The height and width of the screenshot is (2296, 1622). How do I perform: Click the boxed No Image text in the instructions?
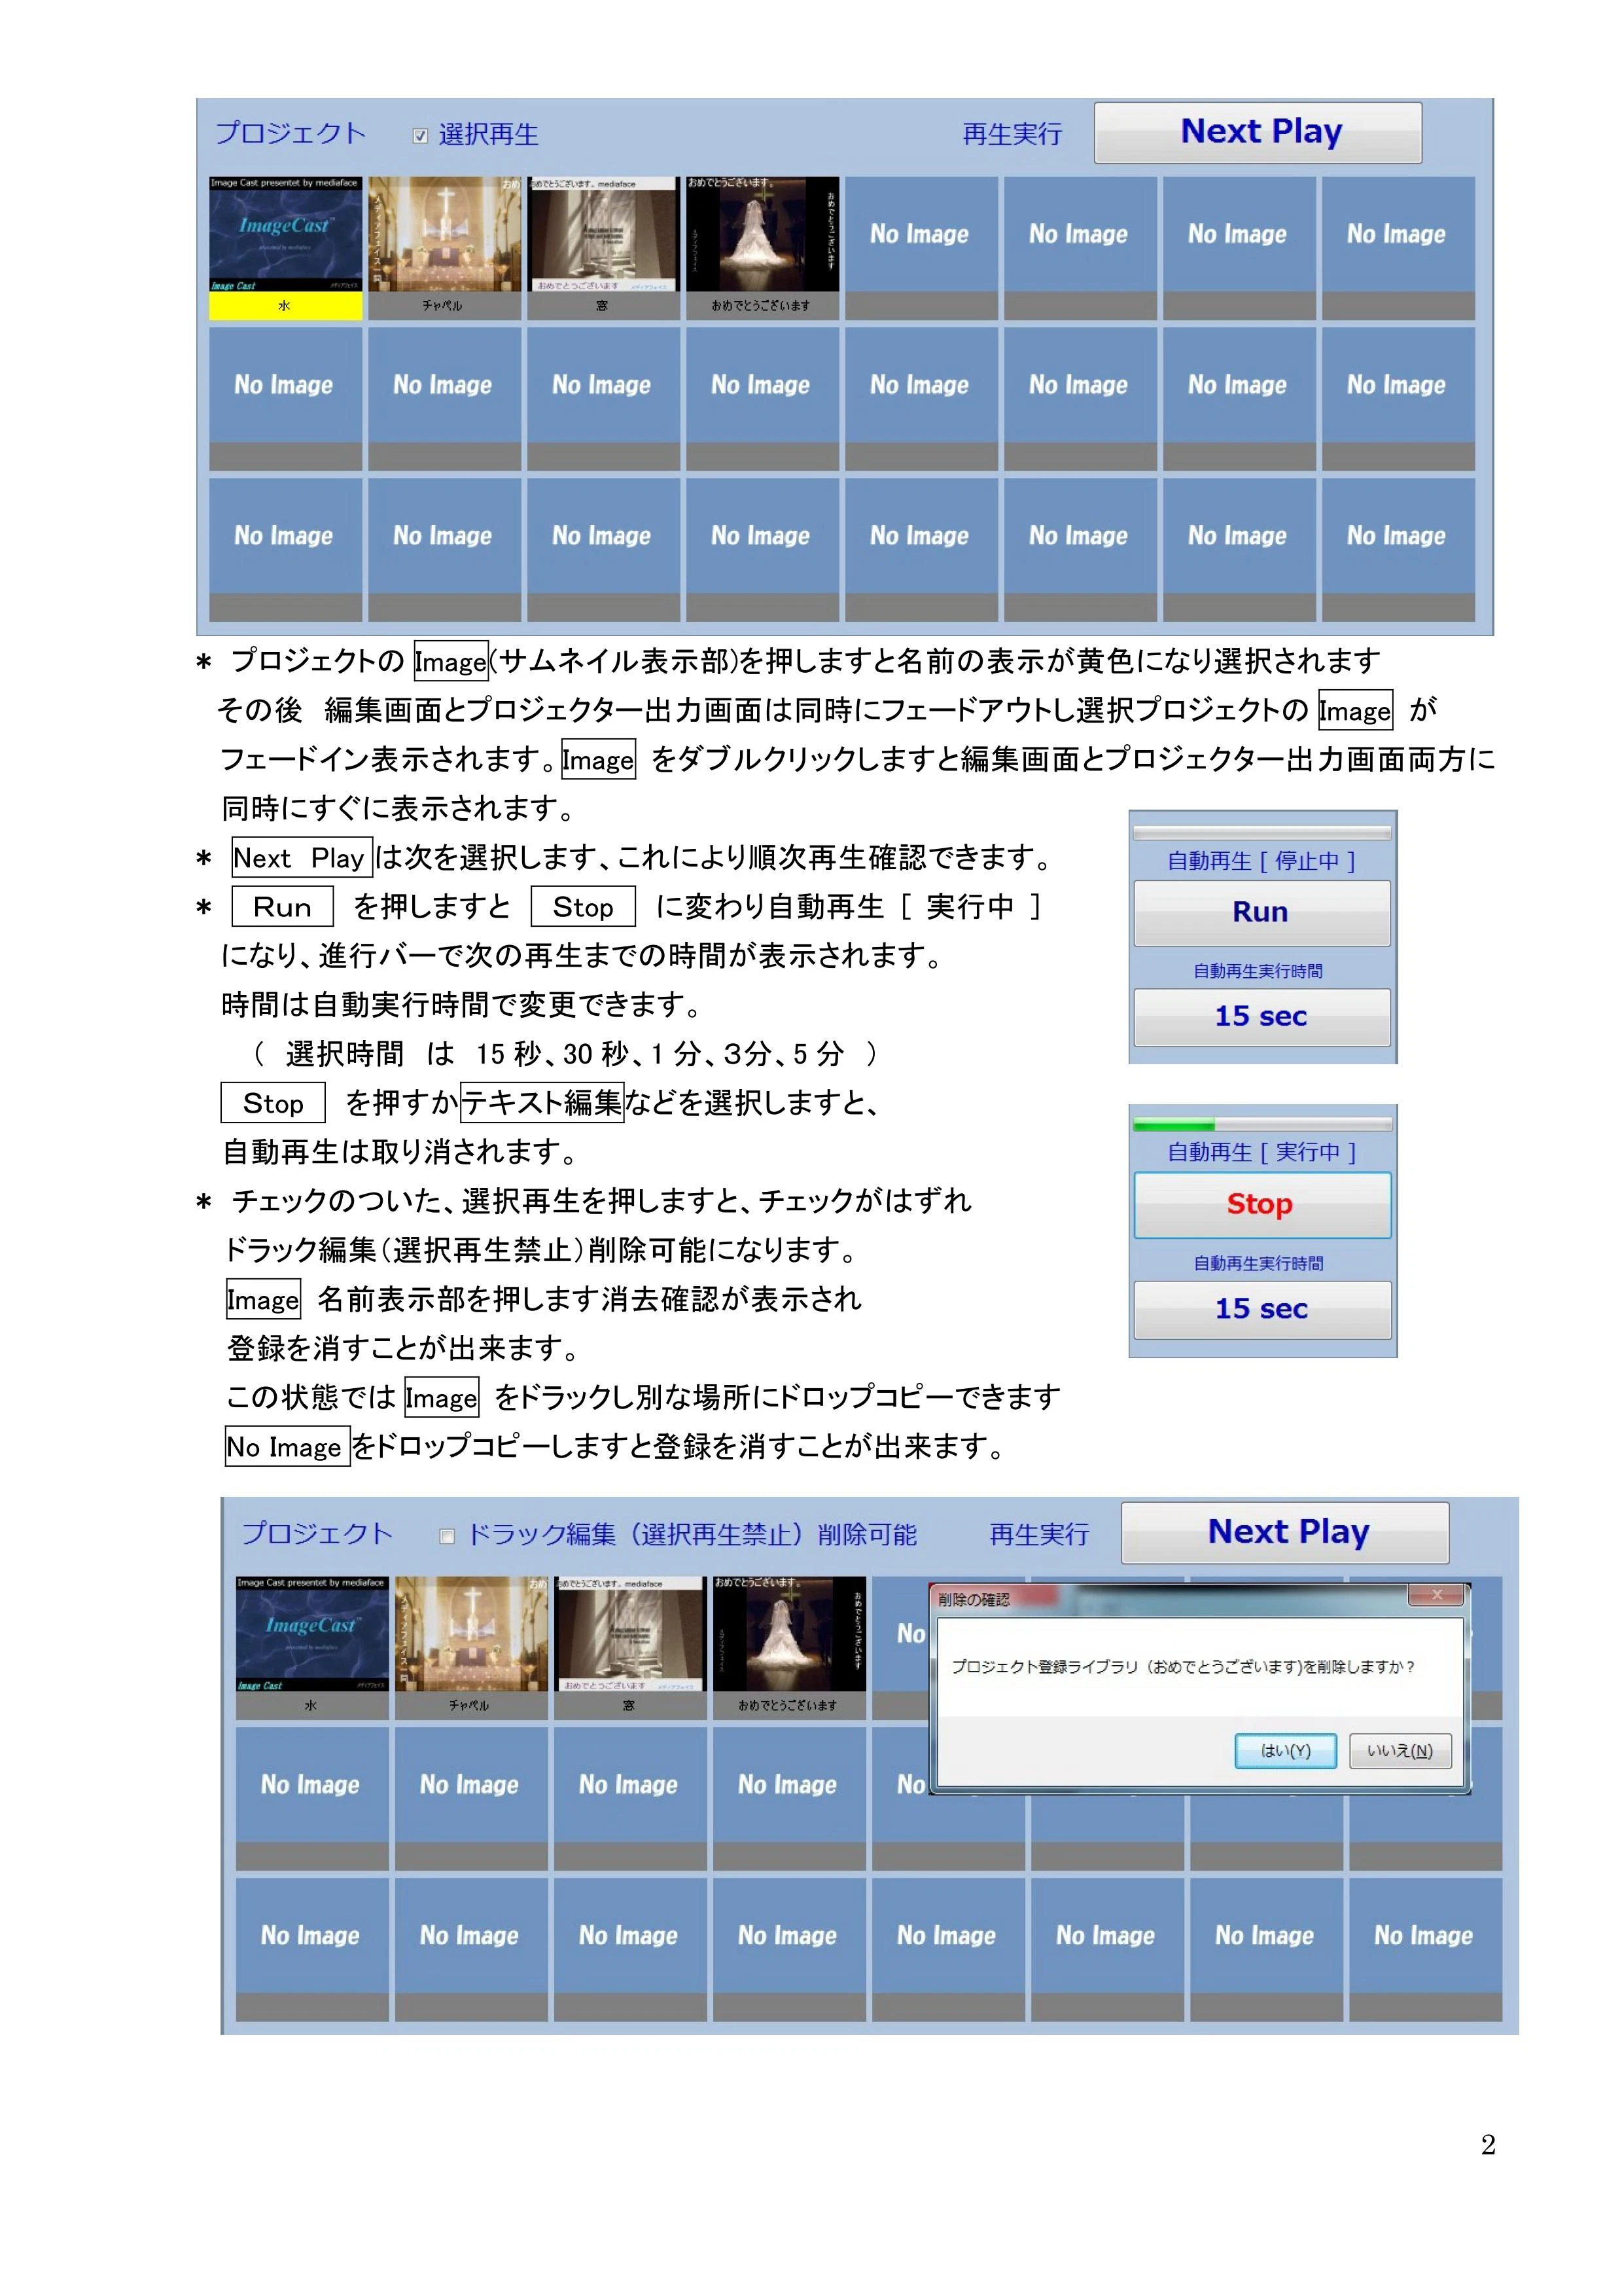287,1446
